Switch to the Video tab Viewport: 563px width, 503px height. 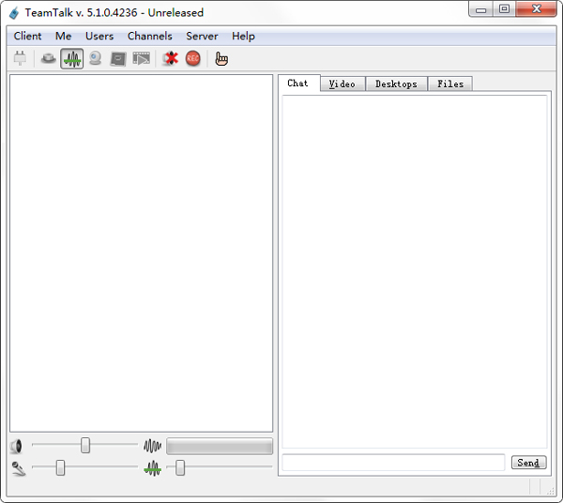click(x=342, y=84)
